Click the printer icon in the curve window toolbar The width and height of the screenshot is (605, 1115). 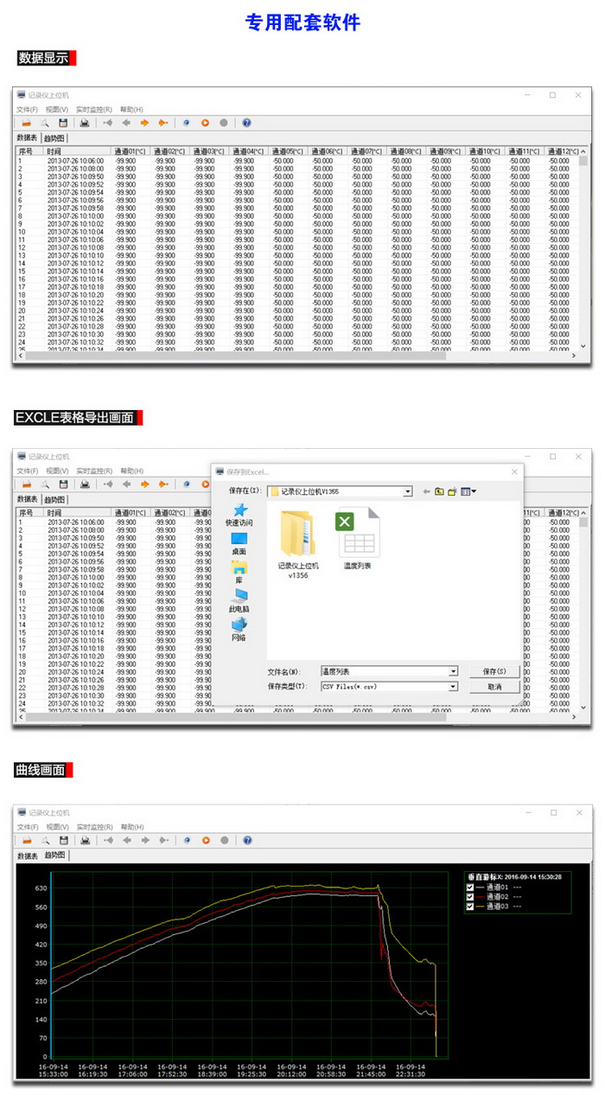[x=86, y=840]
